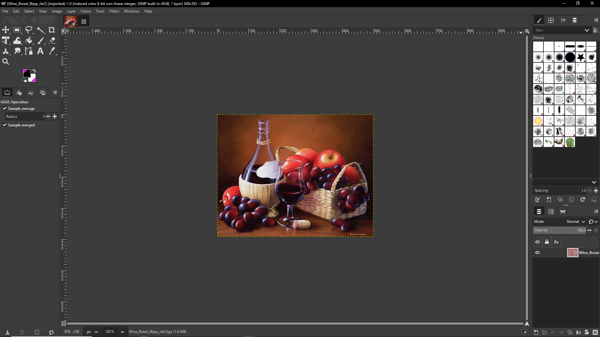
Task: Open the blend mode group switcher dropdown
Action: [x=593, y=222]
